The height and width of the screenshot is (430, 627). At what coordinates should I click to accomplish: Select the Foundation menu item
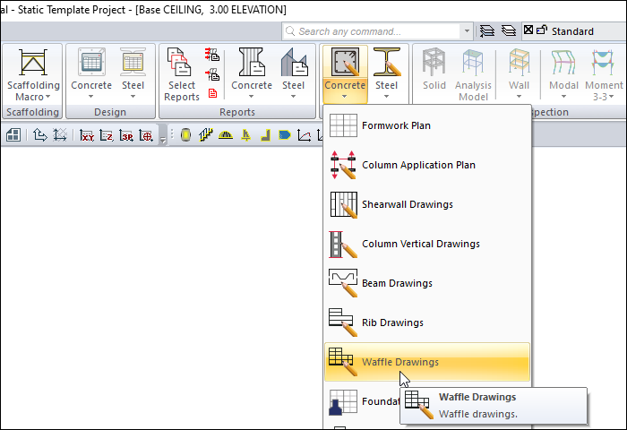pyautogui.click(x=362, y=401)
